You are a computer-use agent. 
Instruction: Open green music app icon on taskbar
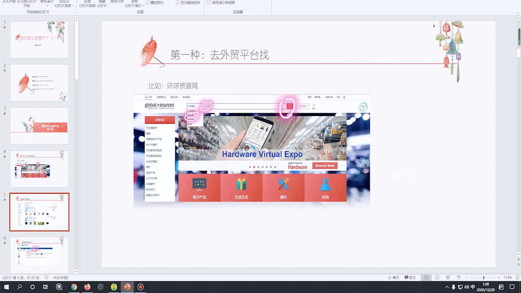coord(114,287)
